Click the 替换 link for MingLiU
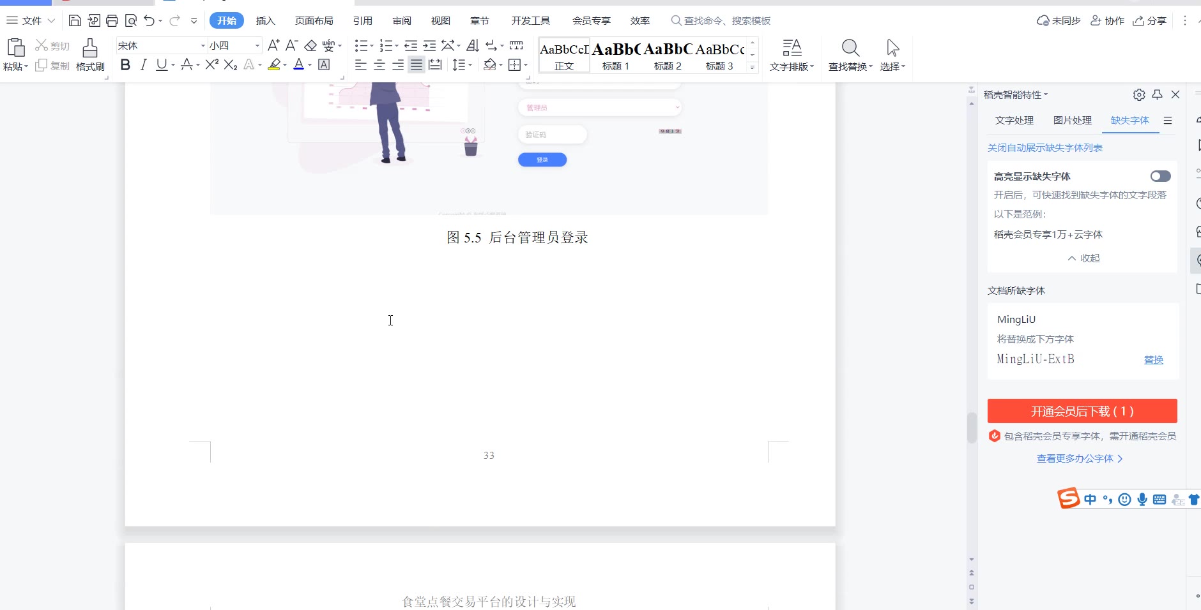Screen dimensions: 1201x610 coord(1154,360)
